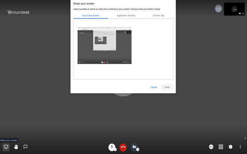Expand microphone options chevron
The height and width of the screenshot is (154, 247).
tap(115, 149)
